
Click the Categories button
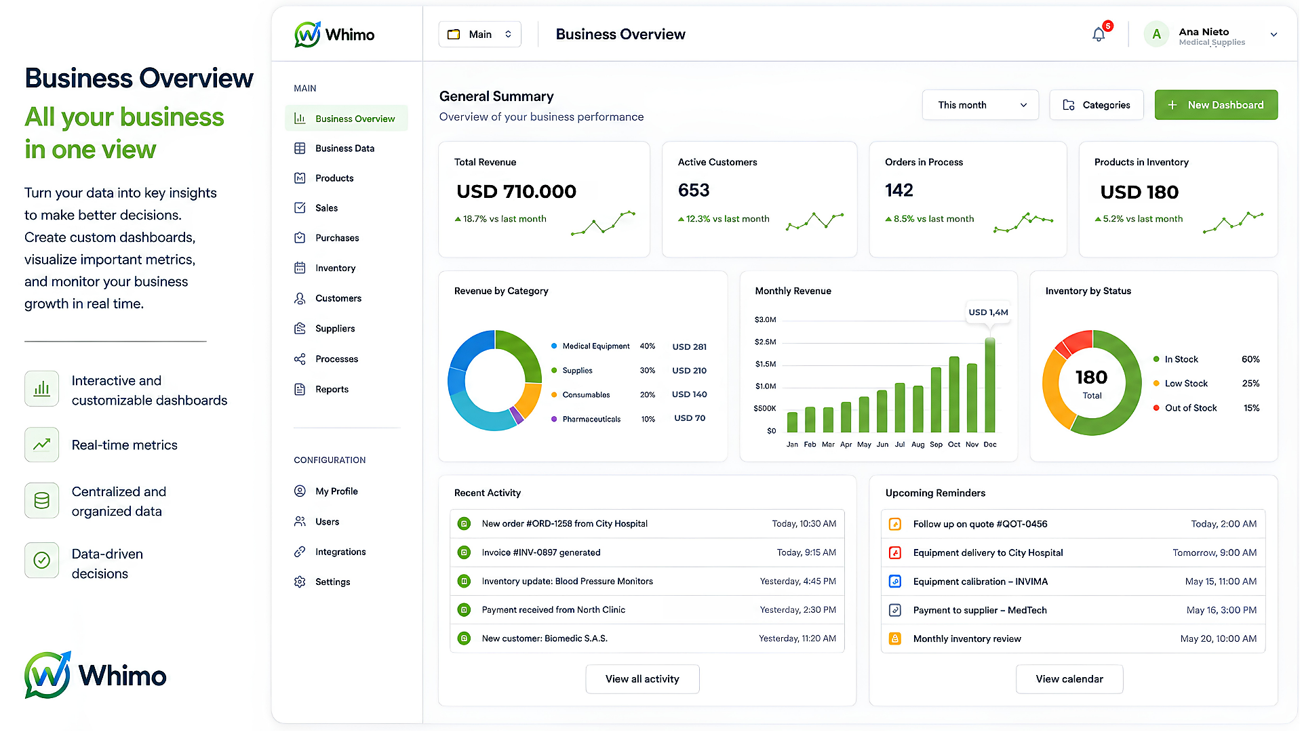pyautogui.click(x=1097, y=105)
